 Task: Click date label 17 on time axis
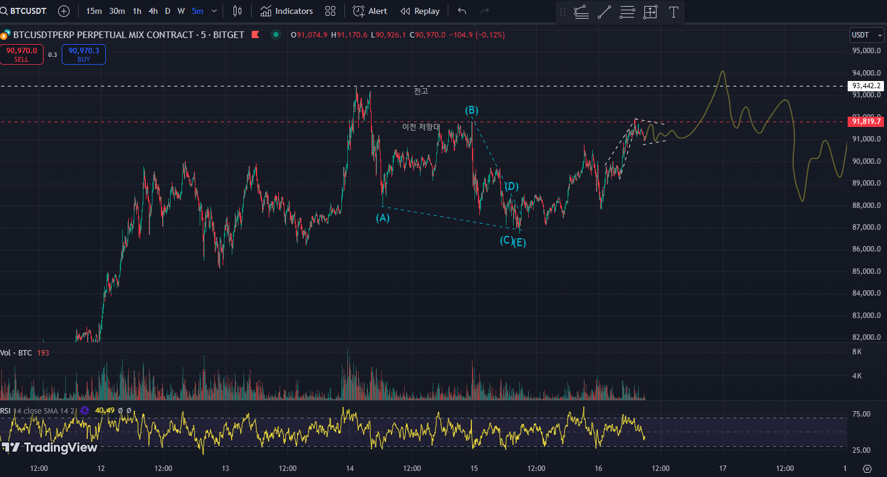[722, 469]
